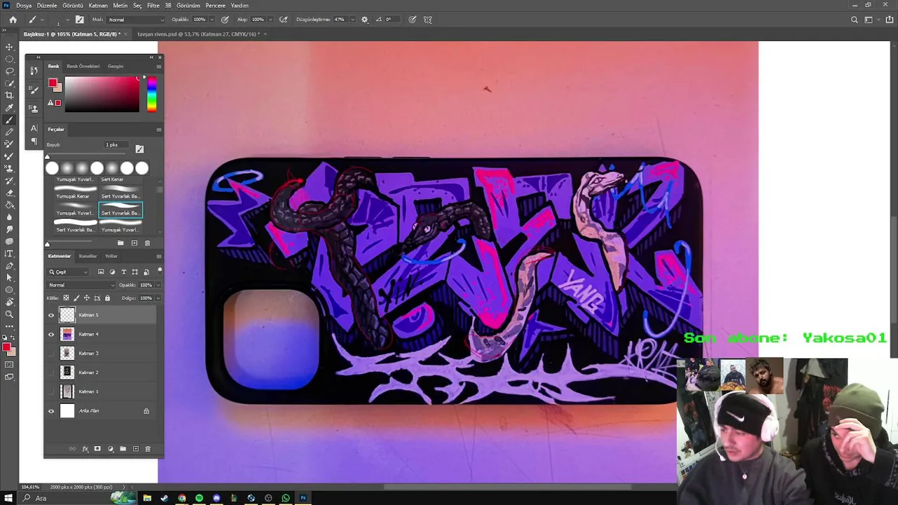Create new group folder in Layers panel
The image size is (898, 505).
pyautogui.click(x=123, y=449)
